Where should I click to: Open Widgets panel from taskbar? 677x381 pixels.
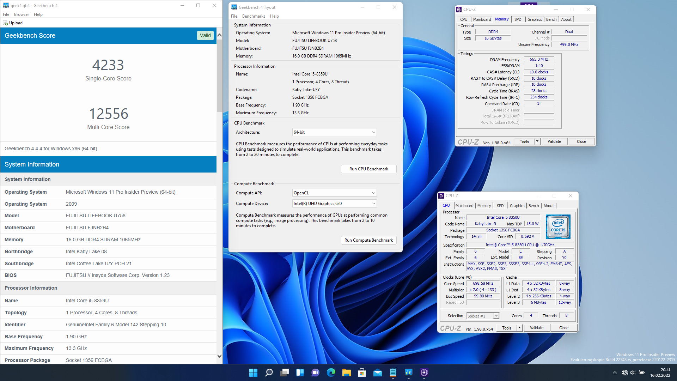tap(300, 373)
